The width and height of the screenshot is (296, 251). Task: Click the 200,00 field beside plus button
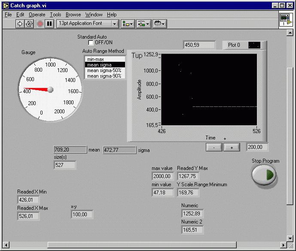click(x=257, y=147)
